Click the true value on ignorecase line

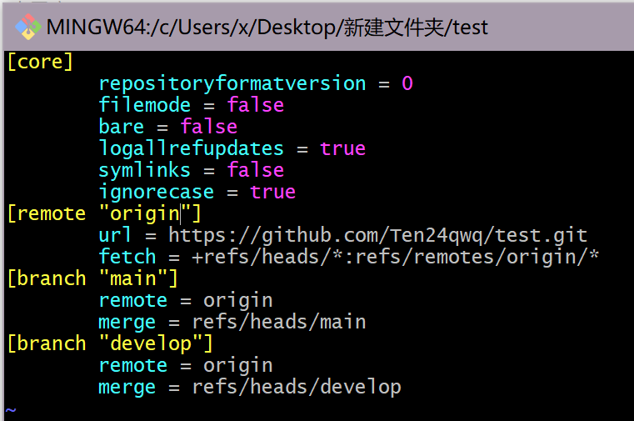(273, 192)
